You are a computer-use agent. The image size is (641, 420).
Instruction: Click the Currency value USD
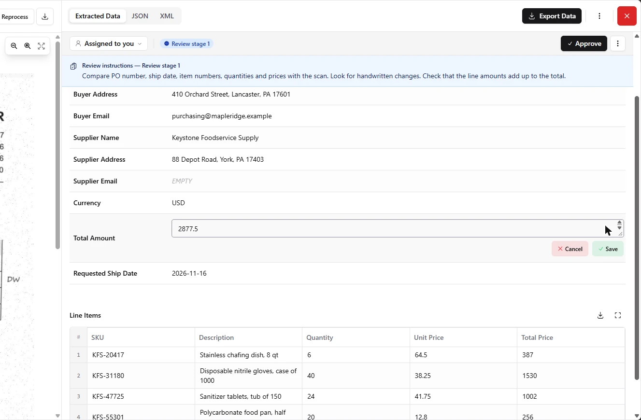click(178, 203)
